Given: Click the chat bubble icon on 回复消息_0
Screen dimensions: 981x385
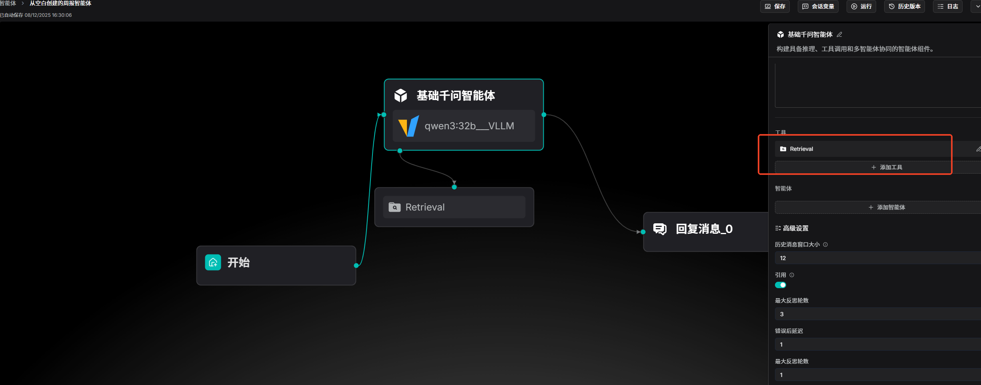Looking at the screenshot, I should tap(660, 229).
